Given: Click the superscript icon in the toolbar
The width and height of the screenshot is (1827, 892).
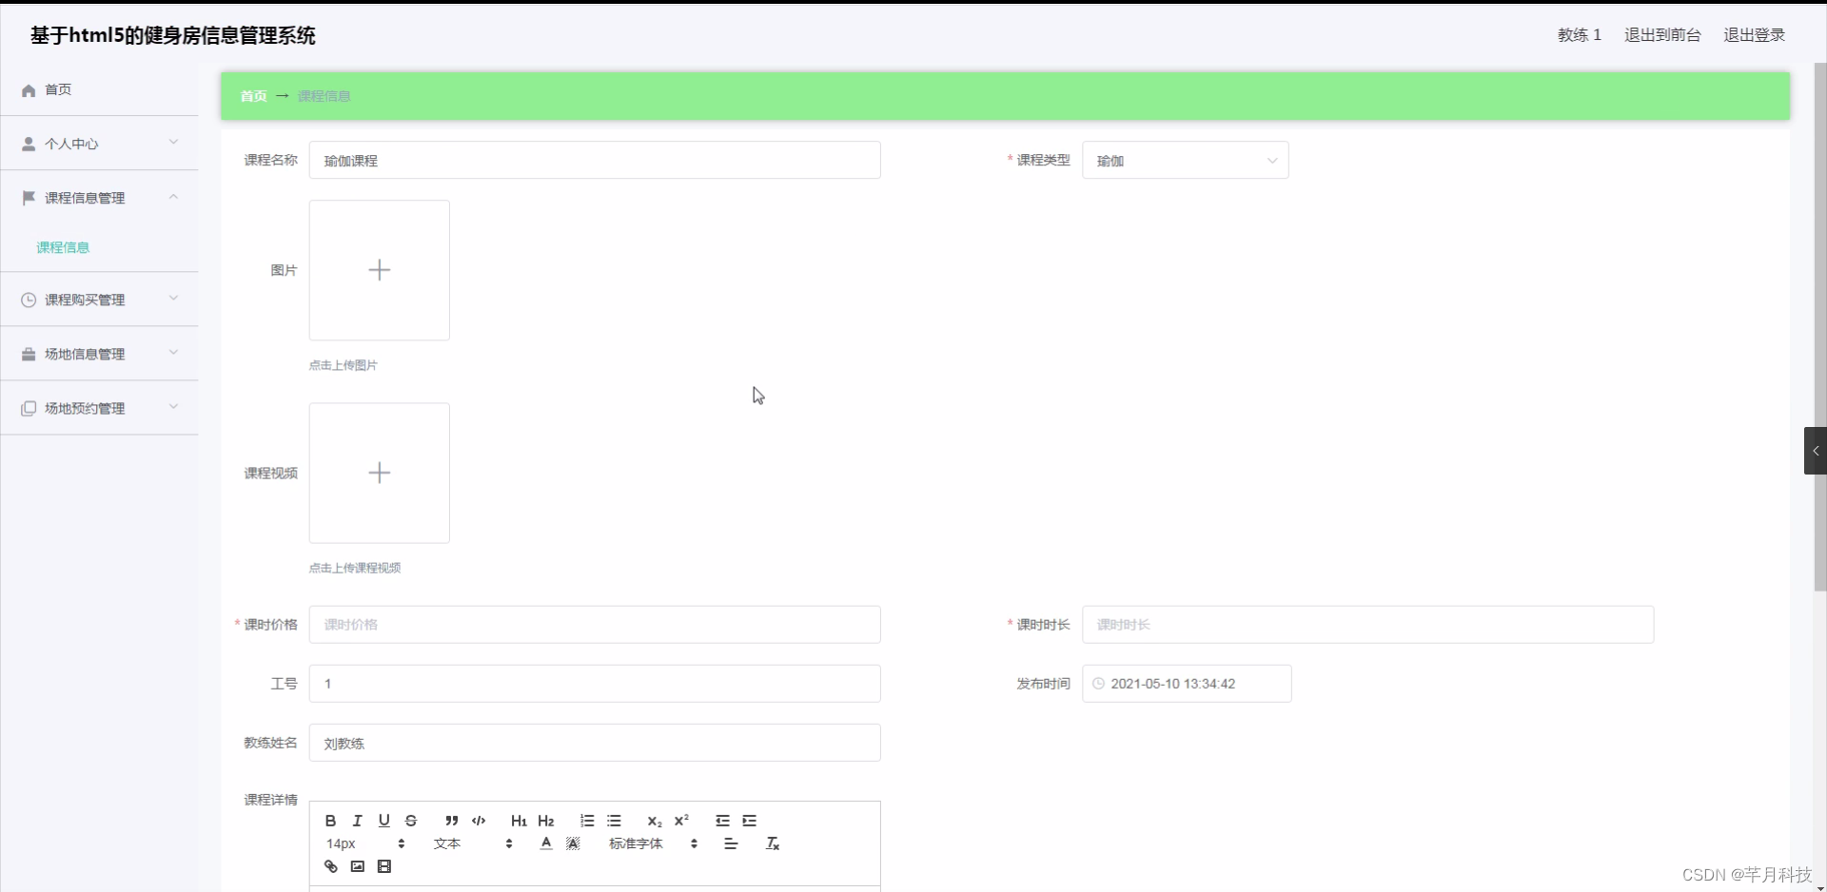Looking at the screenshot, I should [681, 822].
